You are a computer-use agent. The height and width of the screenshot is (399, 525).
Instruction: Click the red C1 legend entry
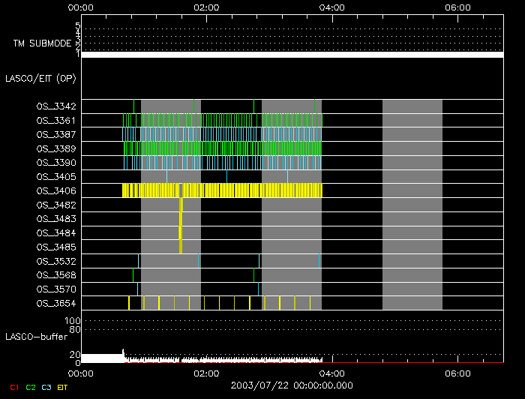(13, 387)
